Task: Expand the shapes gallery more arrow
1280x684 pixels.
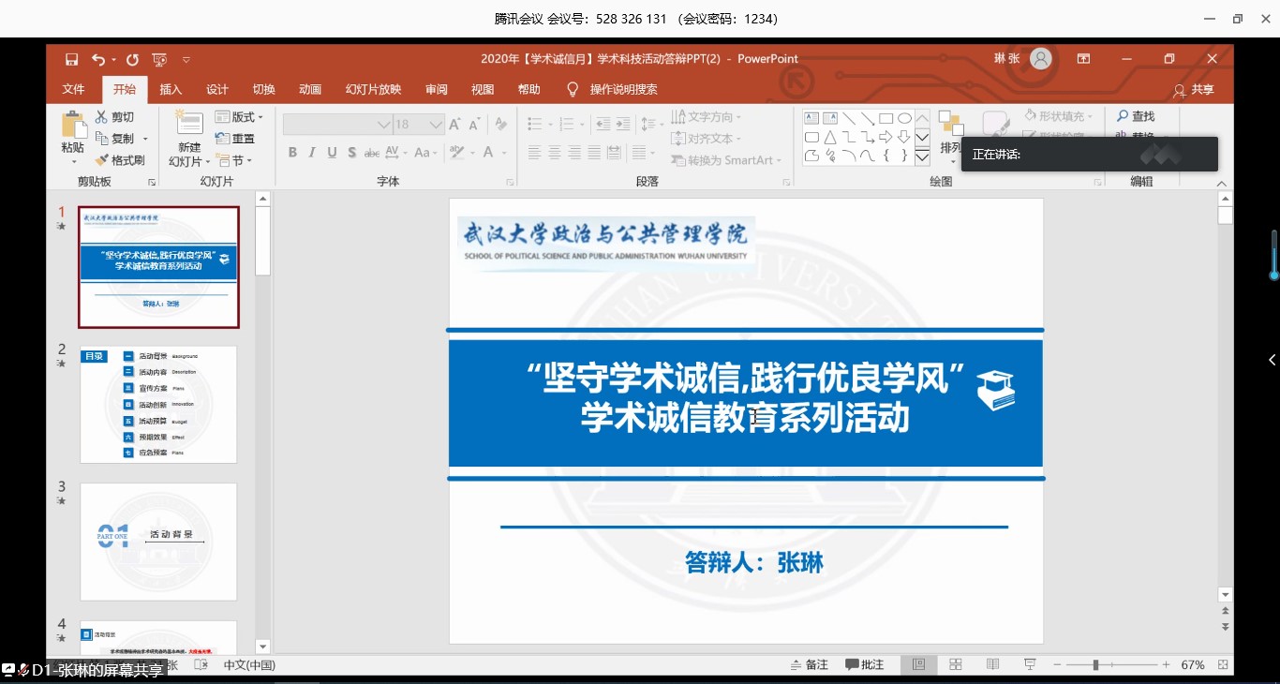Action: (922, 157)
